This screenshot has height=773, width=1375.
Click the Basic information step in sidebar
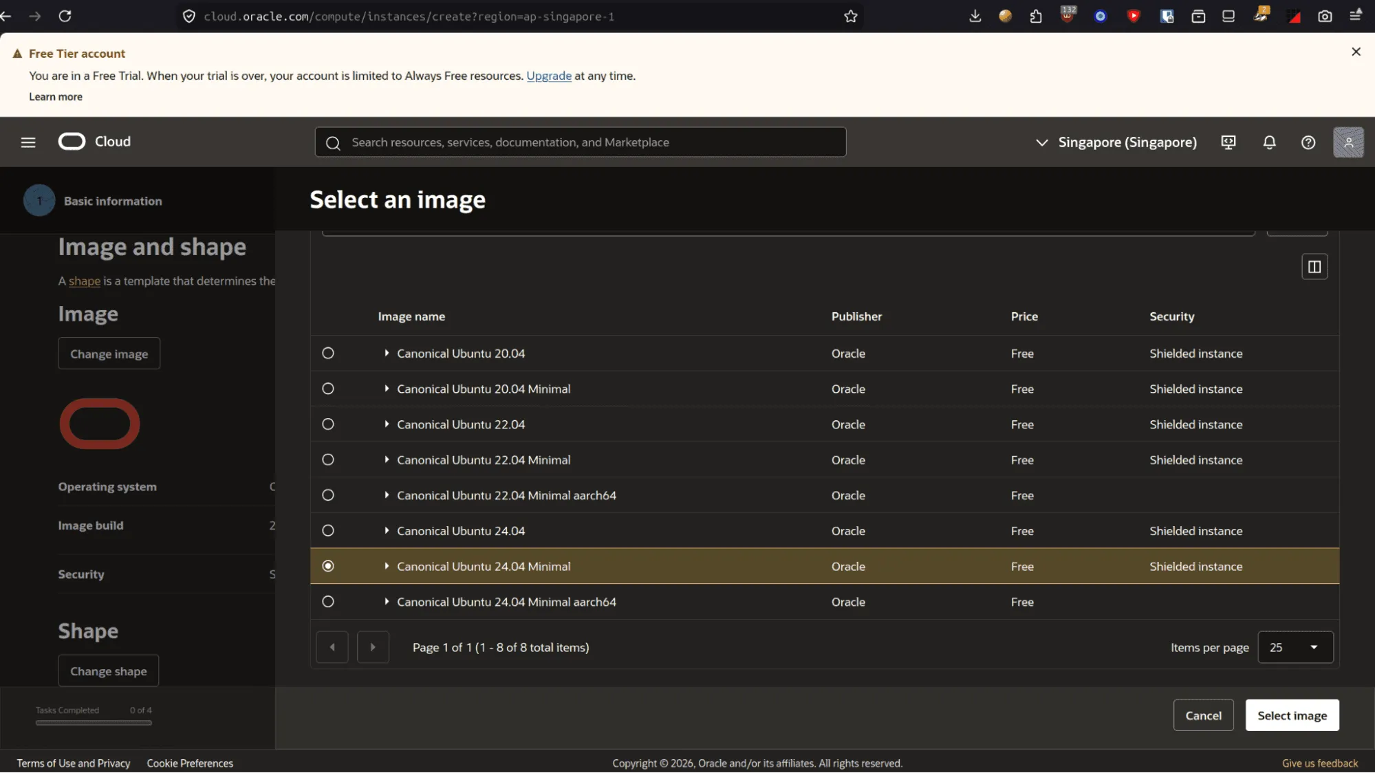click(93, 201)
